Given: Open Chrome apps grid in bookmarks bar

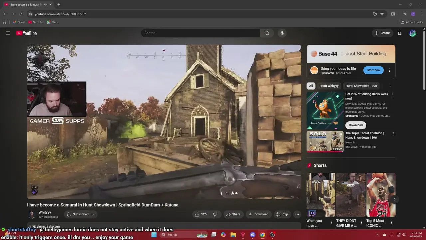Looking at the screenshot, I should point(4,22).
